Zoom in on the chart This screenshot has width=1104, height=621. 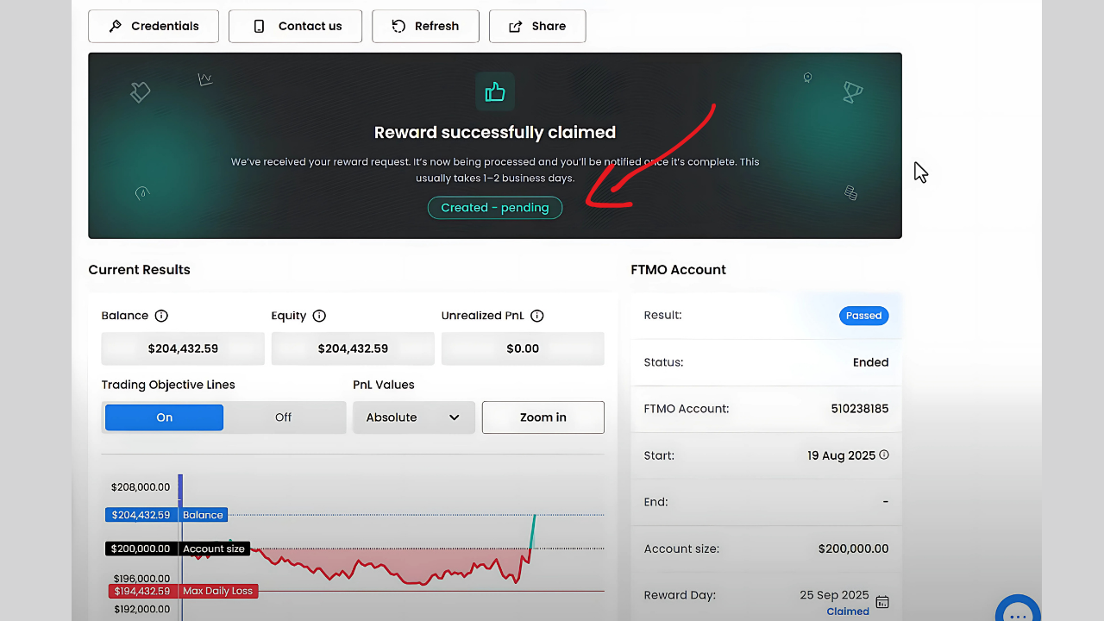tap(543, 417)
